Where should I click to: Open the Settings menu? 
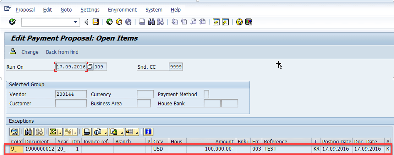pos(90,10)
